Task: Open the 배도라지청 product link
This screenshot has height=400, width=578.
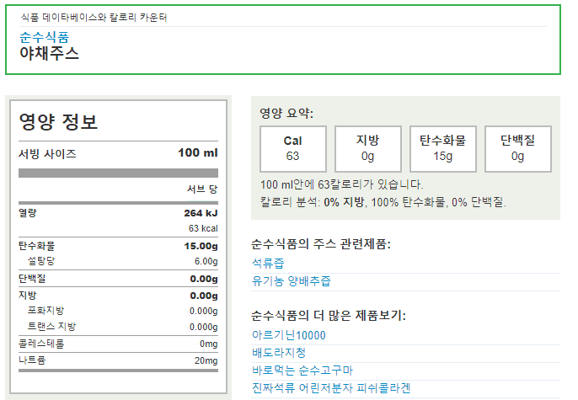Action: pyautogui.click(x=279, y=353)
